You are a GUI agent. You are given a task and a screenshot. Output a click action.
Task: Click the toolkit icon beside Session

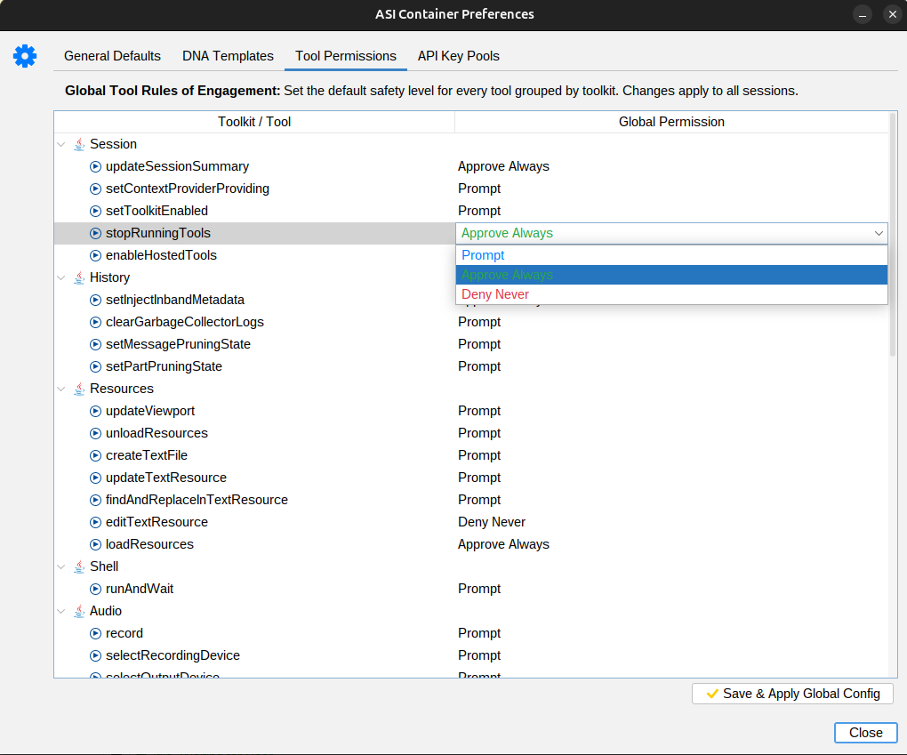(79, 143)
